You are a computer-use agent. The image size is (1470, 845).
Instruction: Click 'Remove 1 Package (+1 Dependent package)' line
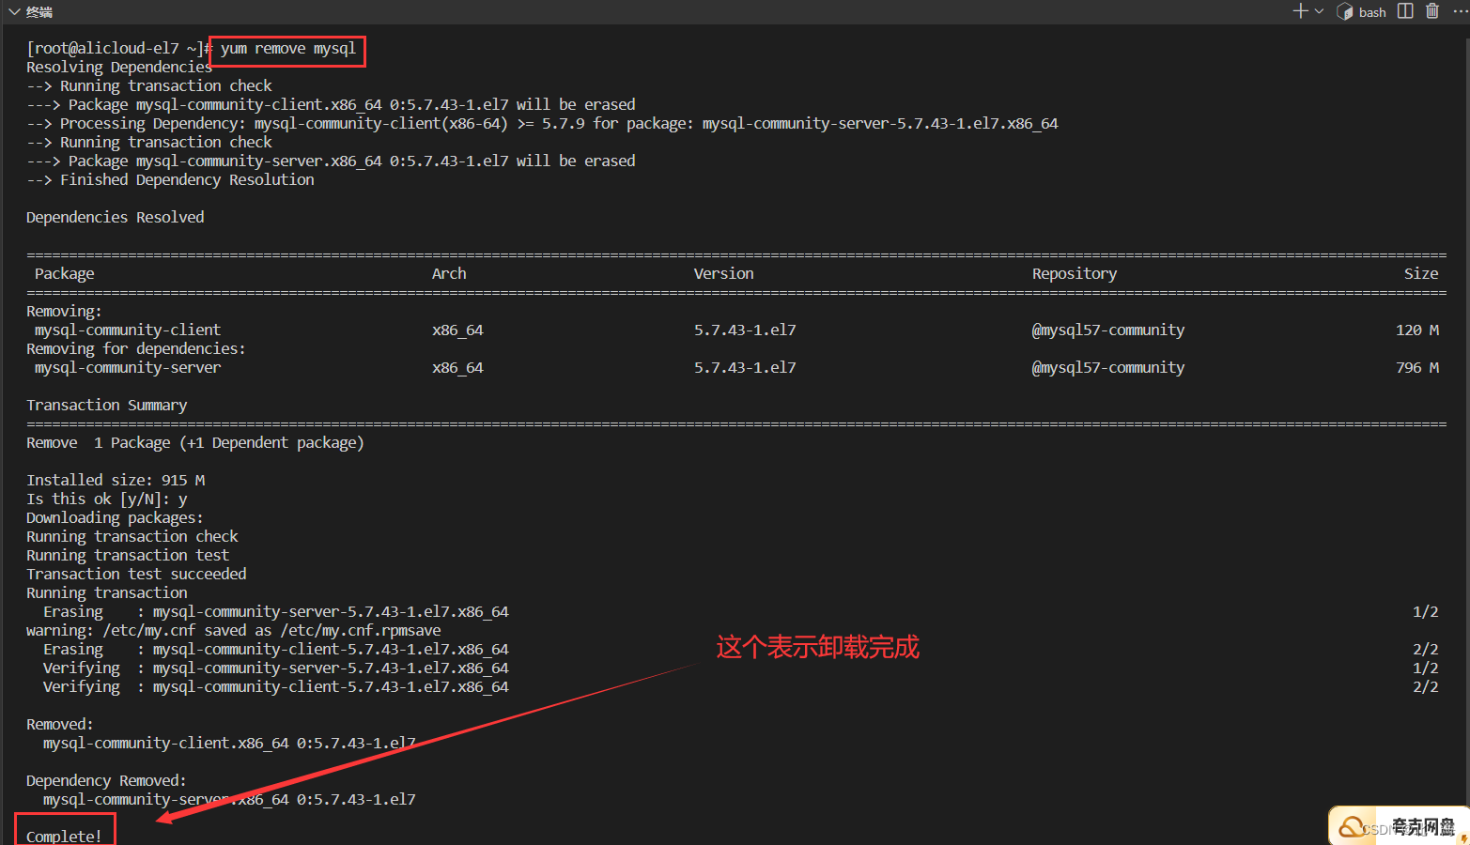click(194, 443)
